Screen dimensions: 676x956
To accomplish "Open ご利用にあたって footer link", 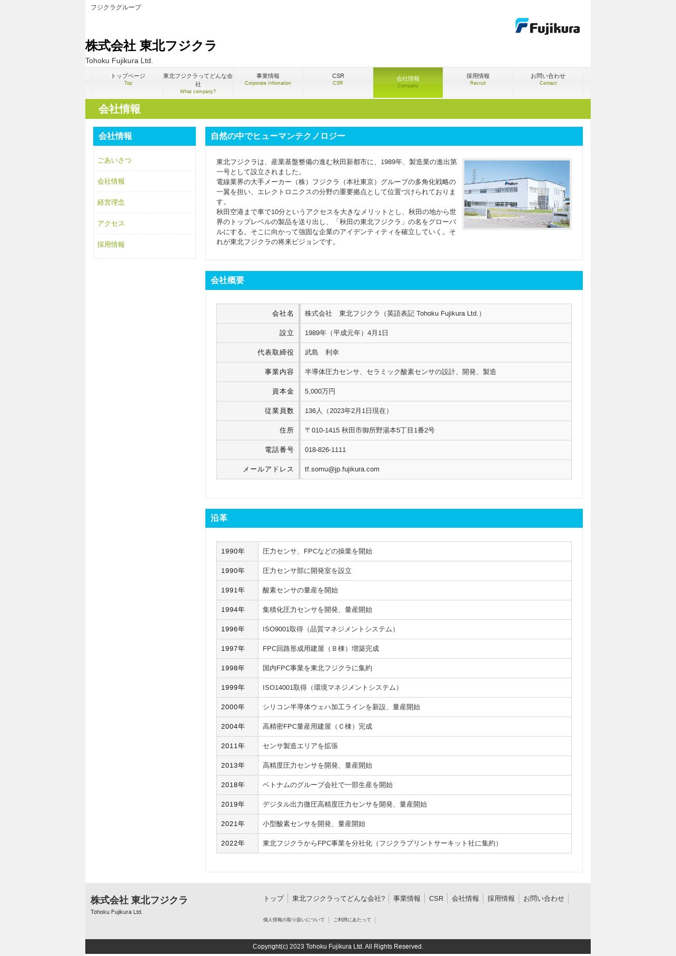I will pyautogui.click(x=352, y=920).
